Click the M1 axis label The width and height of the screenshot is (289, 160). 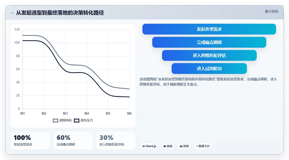pyautogui.click(x=22, y=113)
